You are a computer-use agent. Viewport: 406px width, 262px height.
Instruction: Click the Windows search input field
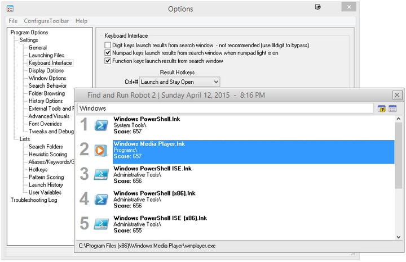[225, 109]
